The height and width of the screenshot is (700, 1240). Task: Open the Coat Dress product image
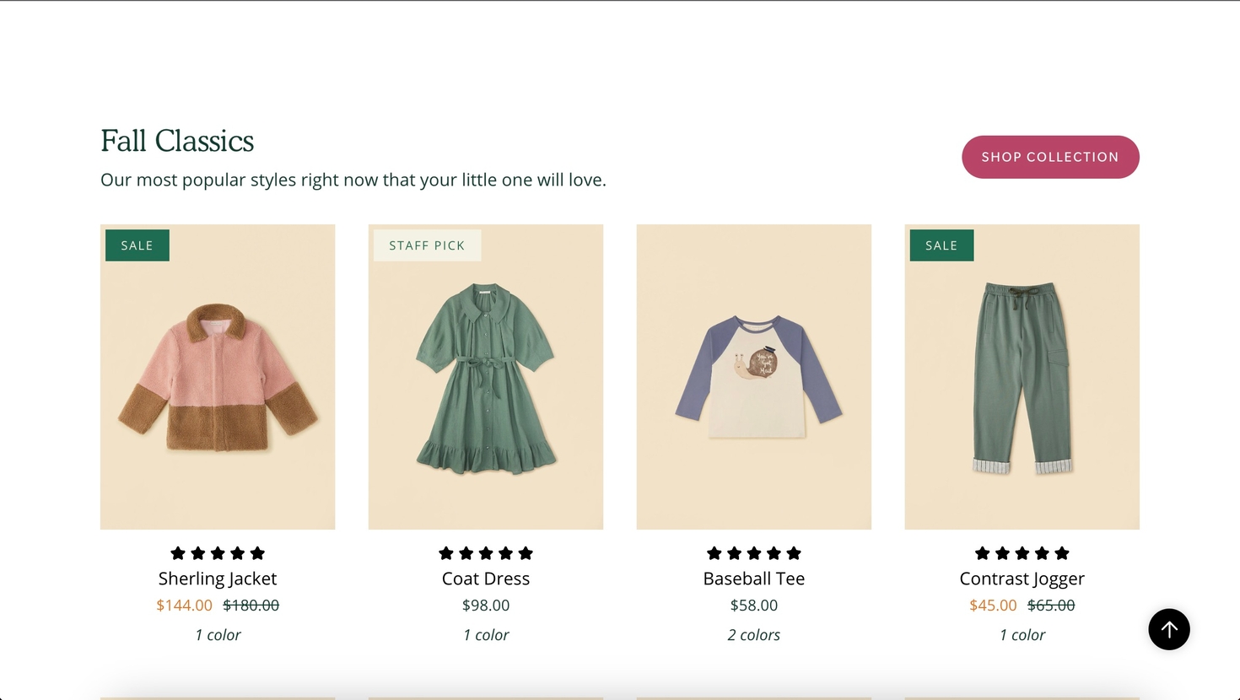point(486,377)
